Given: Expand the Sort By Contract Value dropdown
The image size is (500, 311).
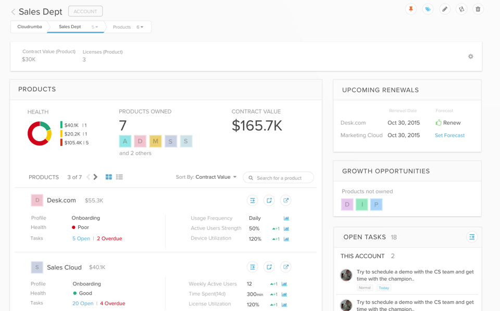Looking at the screenshot, I should click(x=206, y=177).
